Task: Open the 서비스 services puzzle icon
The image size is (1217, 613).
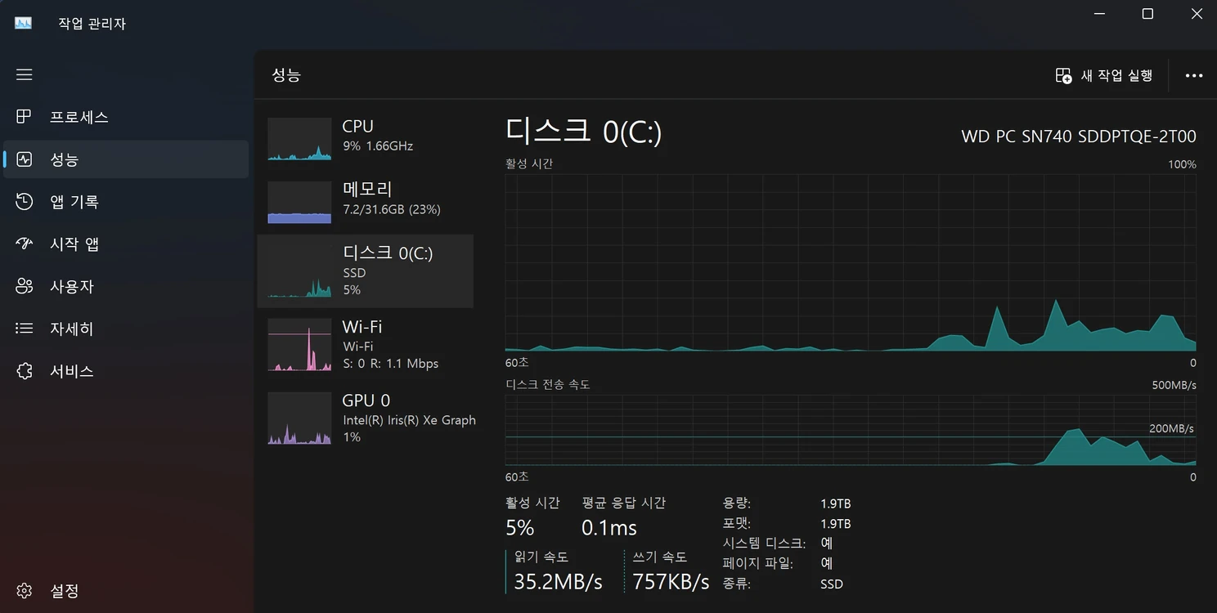Action: (25, 371)
